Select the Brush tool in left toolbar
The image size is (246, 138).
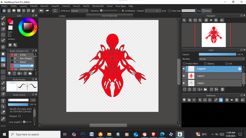click(3, 18)
